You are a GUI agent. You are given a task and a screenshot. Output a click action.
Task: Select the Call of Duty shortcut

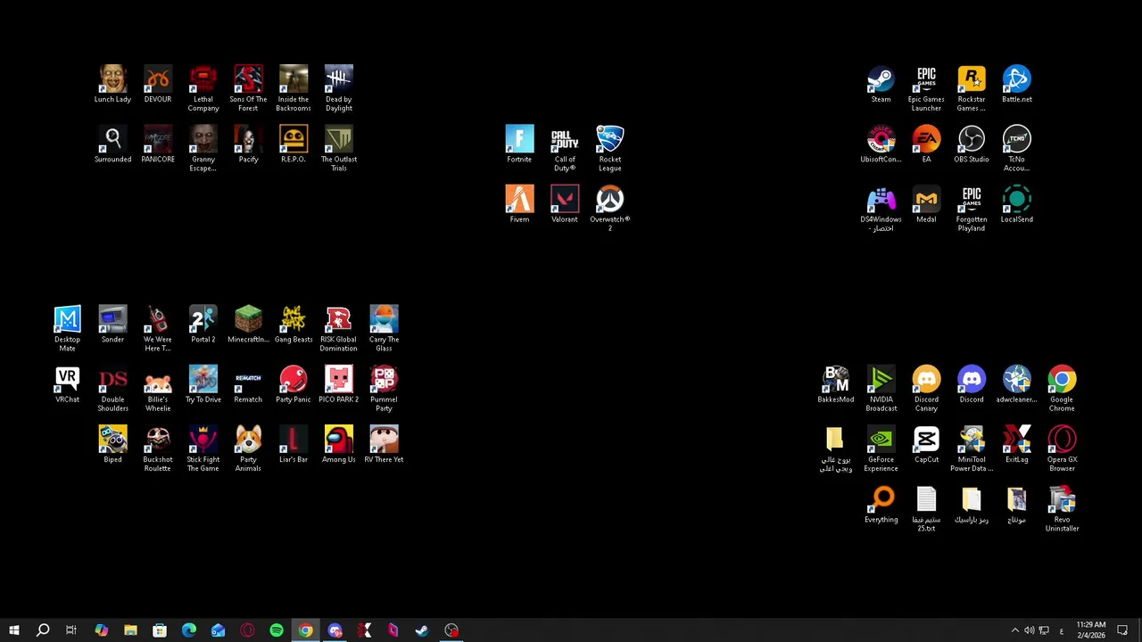(x=565, y=148)
